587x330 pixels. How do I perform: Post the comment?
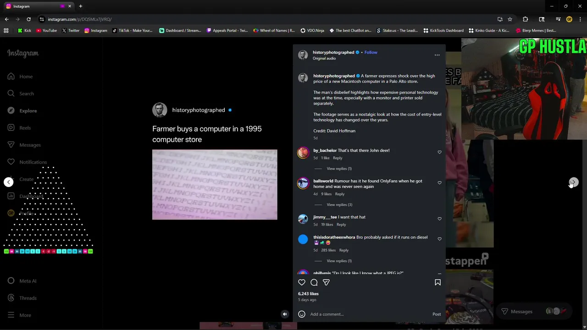(x=437, y=314)
